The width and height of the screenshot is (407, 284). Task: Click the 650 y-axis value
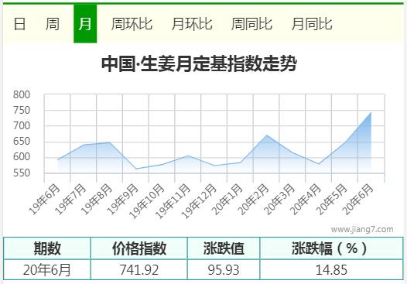22,142
